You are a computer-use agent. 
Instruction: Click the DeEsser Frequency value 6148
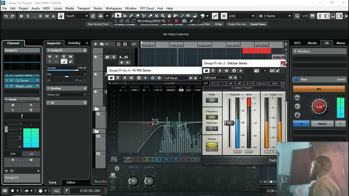pos(212,117)
